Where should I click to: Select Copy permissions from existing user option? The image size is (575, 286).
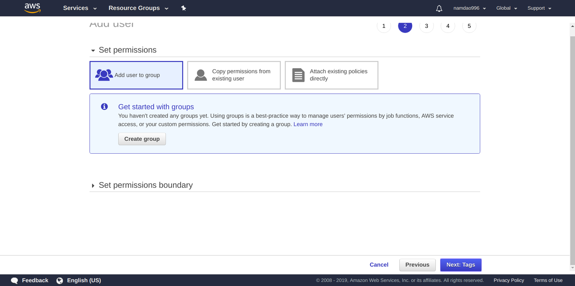234,75
